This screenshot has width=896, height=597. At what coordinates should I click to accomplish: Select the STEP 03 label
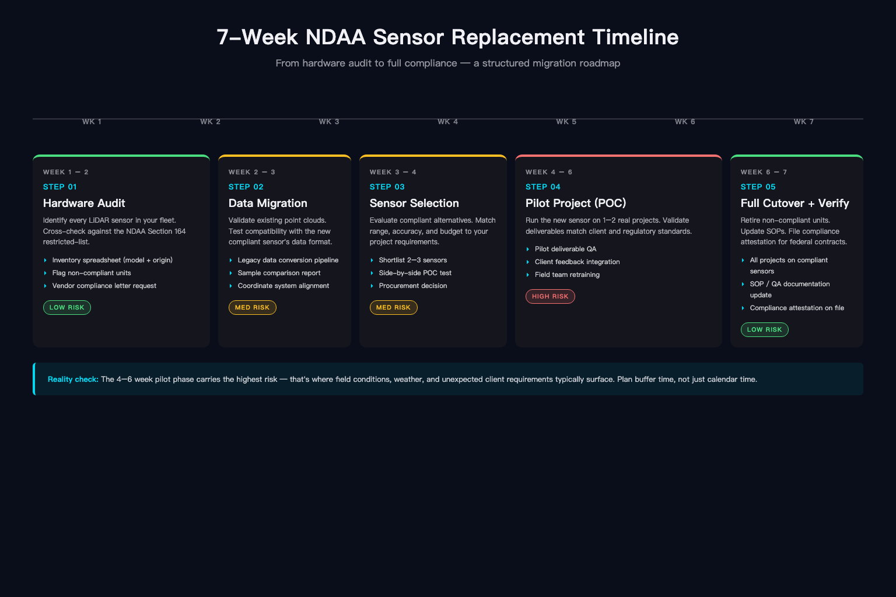point(387,187)
